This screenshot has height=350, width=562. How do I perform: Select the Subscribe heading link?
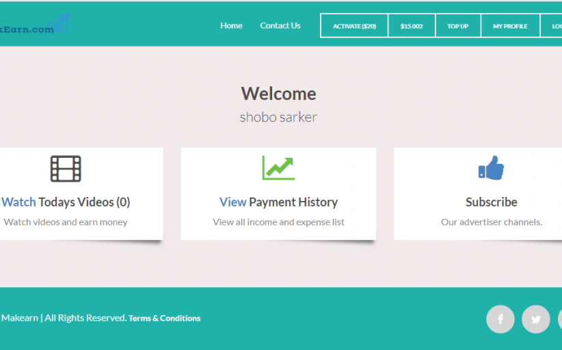[491, 202]
